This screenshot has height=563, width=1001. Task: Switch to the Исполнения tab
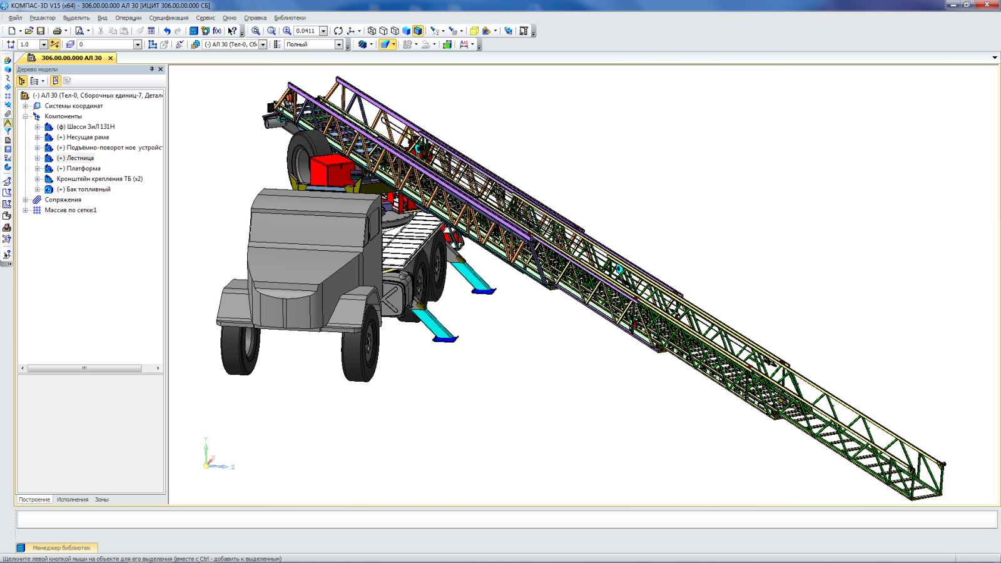point(73,499)
